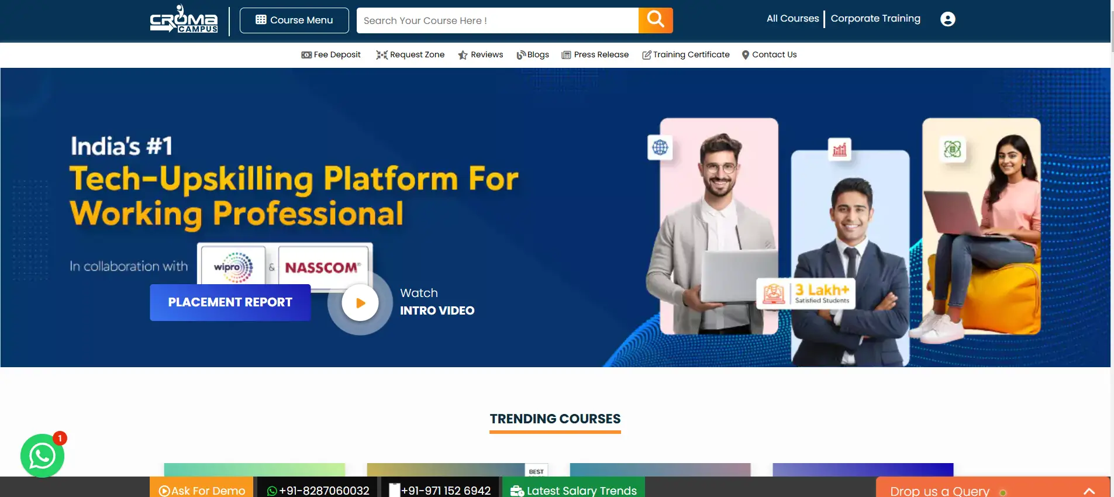Click the orange search magnifier button
Screen dimensions: 1114x497
[655, 20]
